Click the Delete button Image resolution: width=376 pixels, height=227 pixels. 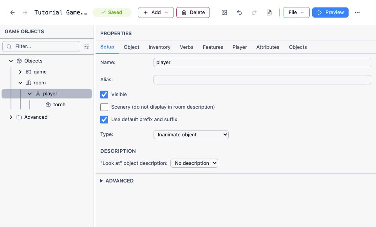tap(193, 13)
